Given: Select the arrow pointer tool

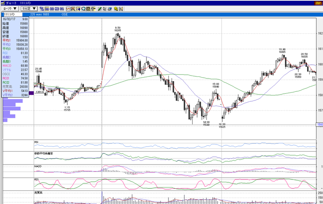Looking at the screenshot, I should (105, 9).
